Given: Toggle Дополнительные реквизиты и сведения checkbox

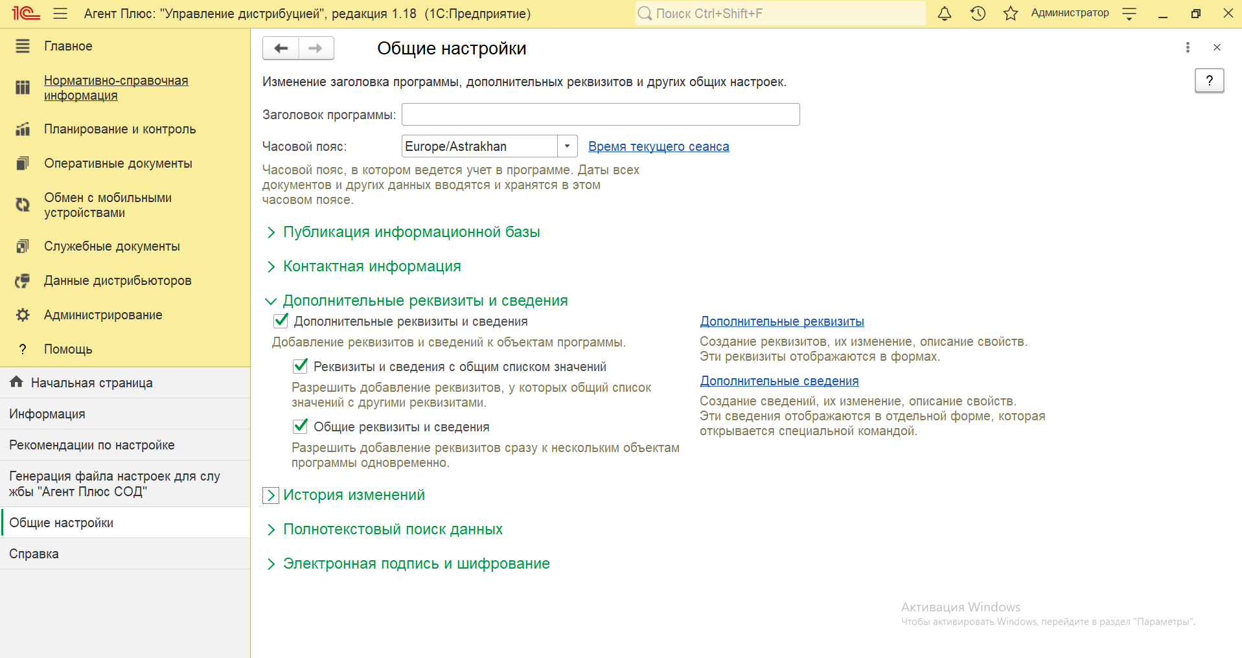Looking at the screenshot, I should click(281, 321).
